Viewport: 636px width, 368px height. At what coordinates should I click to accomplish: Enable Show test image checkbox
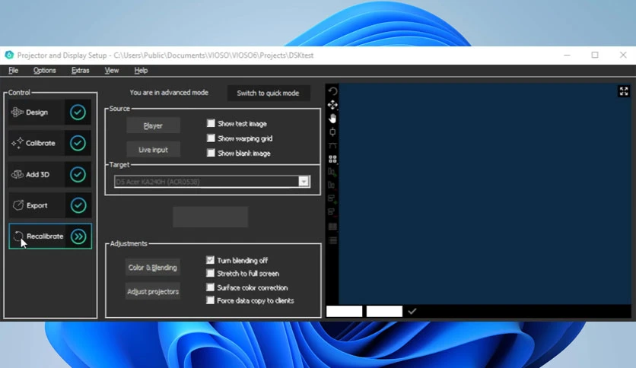pos(211,123)
